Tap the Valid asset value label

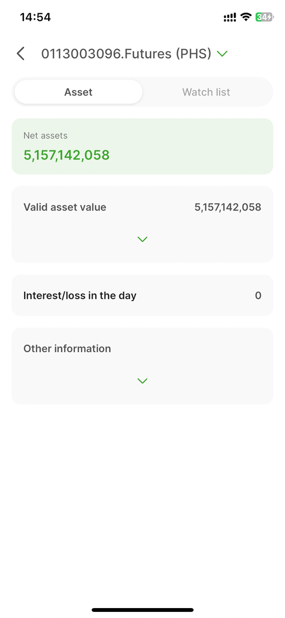pos(65,207)
